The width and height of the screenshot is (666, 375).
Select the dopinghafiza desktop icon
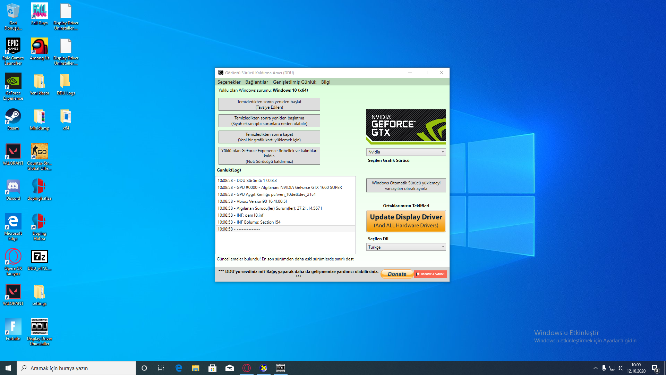[40, 189]
